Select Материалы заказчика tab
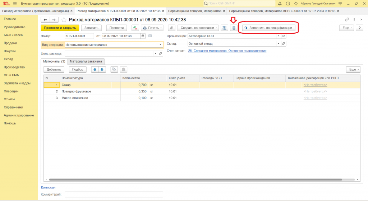 click(x=86, y=62)
